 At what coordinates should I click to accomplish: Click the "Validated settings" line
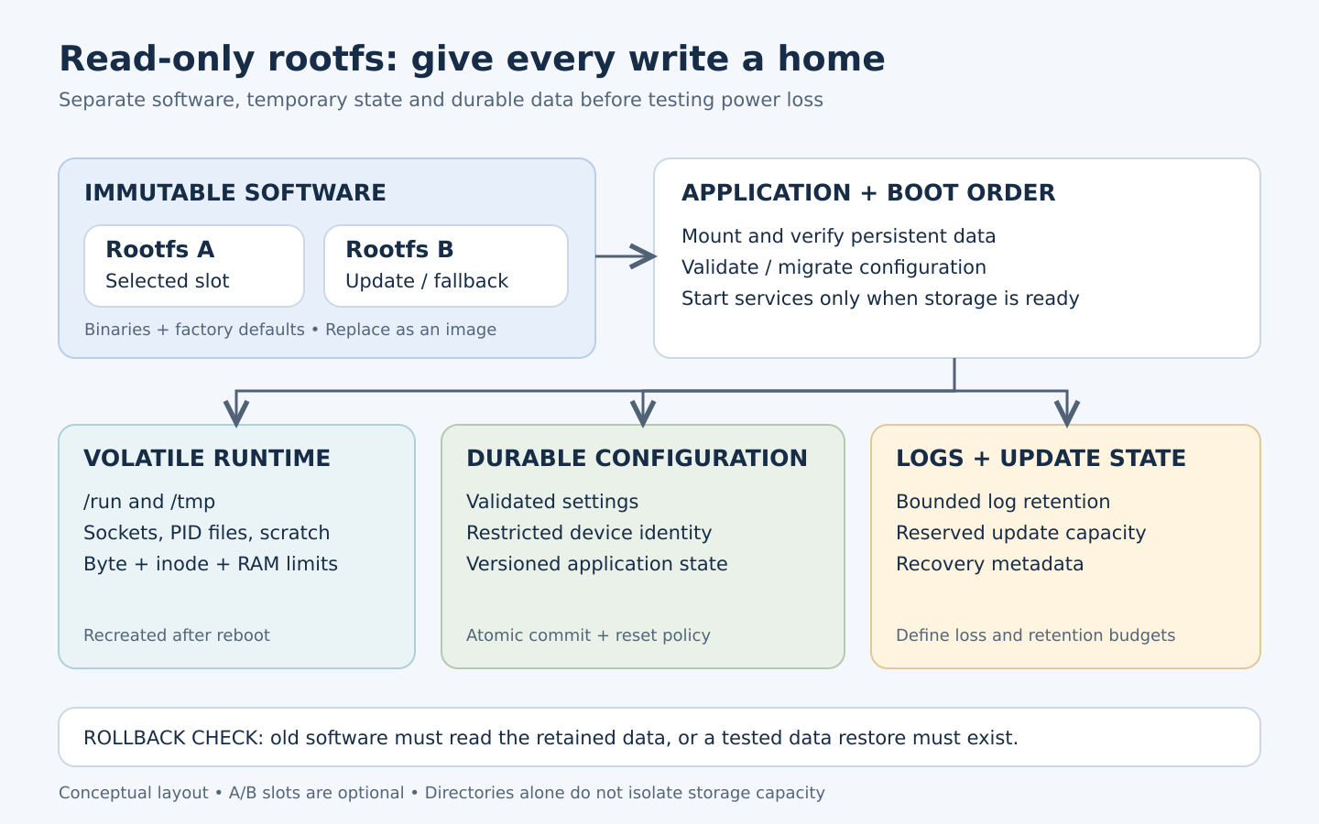[x=552, y=502]
